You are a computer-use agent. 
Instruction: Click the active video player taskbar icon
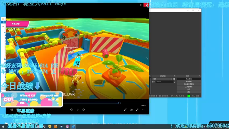pos(73,127)
